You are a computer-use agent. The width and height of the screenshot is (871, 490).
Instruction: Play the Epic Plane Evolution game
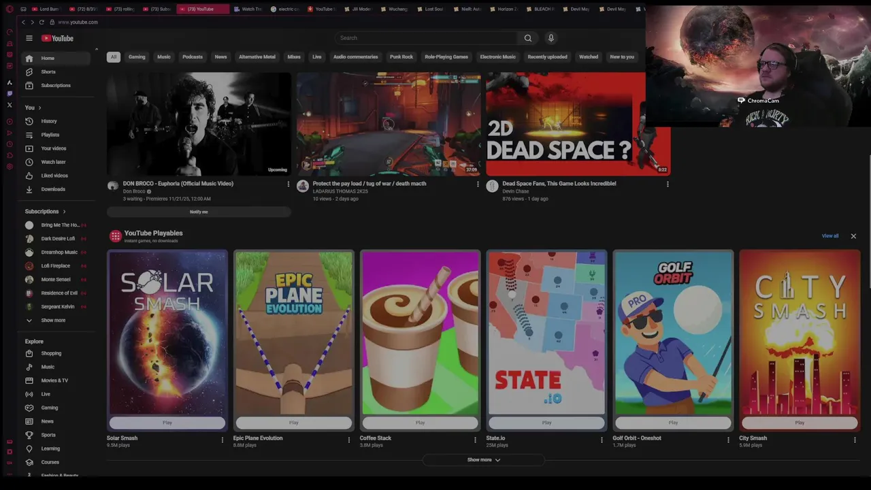pos(293,423)
